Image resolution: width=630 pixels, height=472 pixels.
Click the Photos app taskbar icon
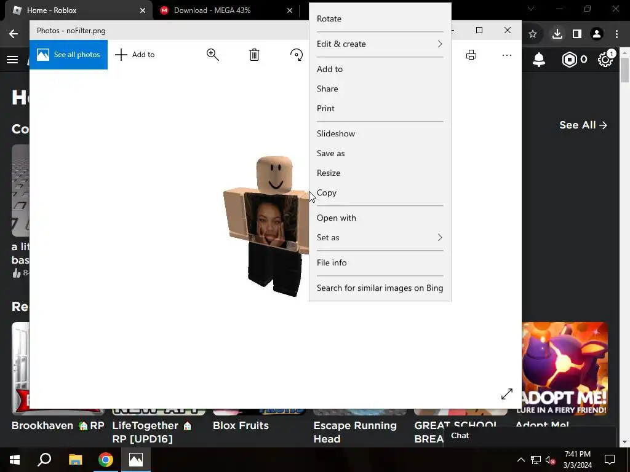136,460
